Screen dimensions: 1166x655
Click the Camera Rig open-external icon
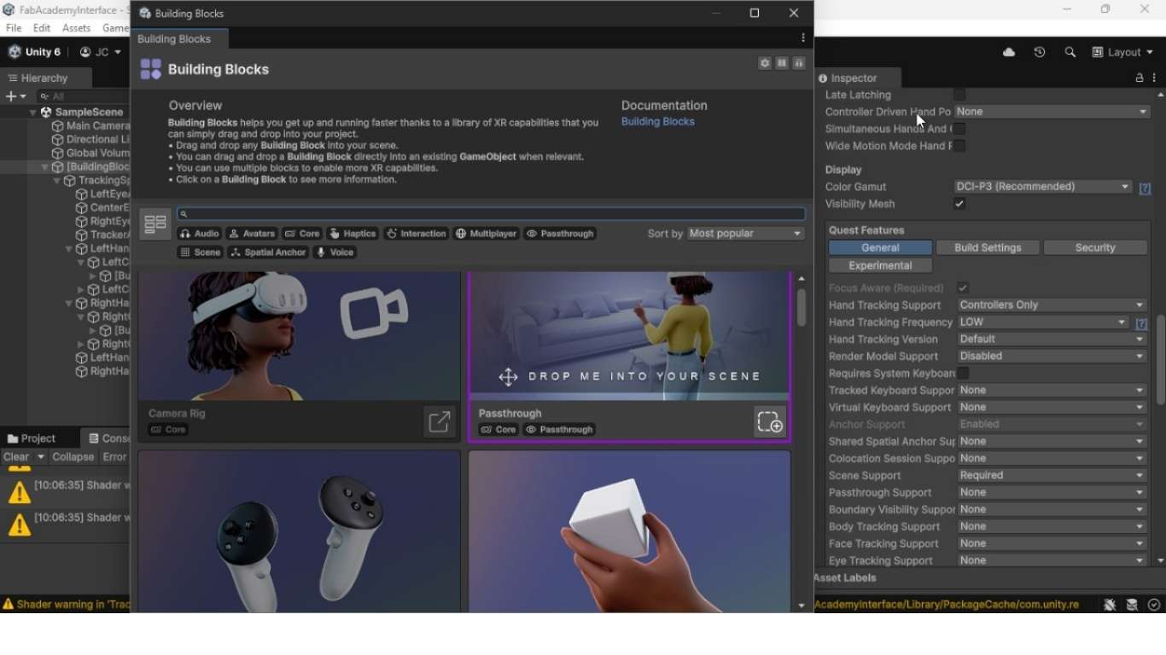point(440,421)
